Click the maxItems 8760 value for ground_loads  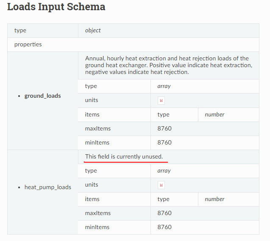(x=164, y=128)
